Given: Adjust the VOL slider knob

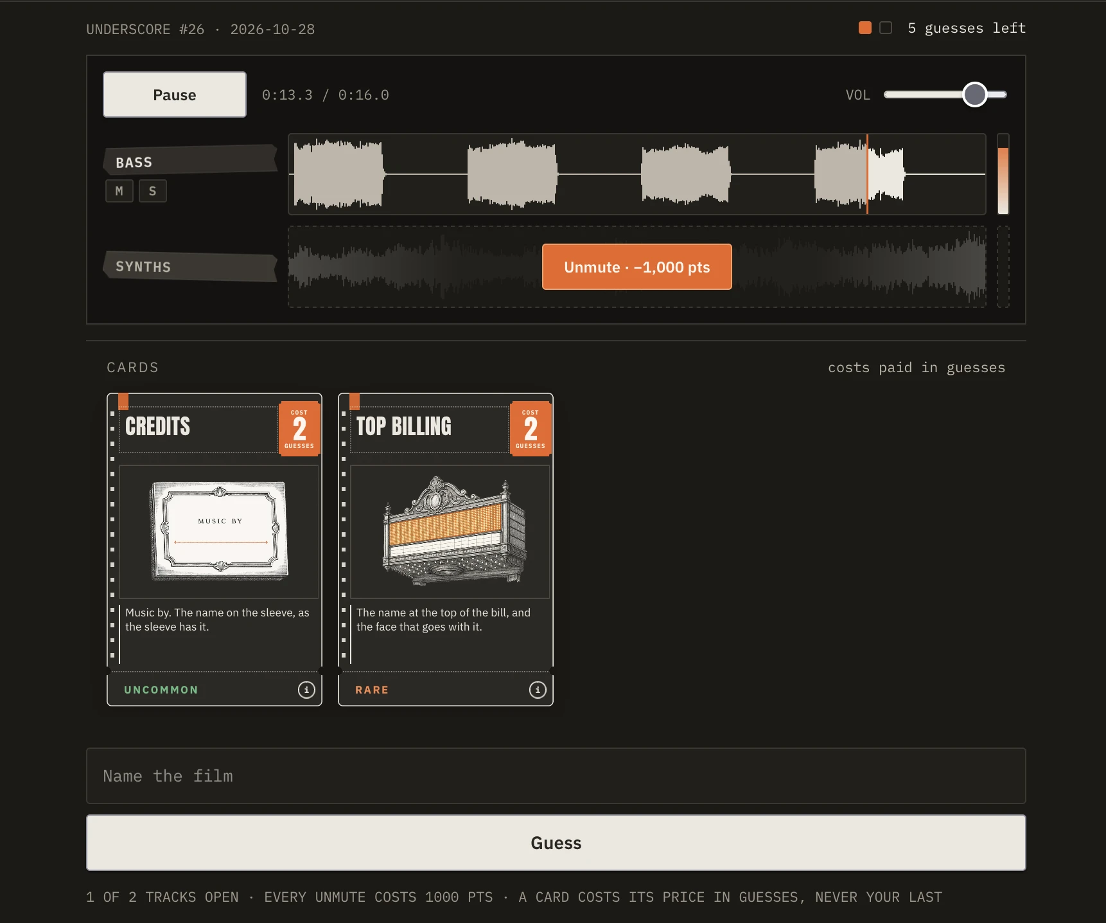Looking at the screenshot, I should tap(975, 94).
